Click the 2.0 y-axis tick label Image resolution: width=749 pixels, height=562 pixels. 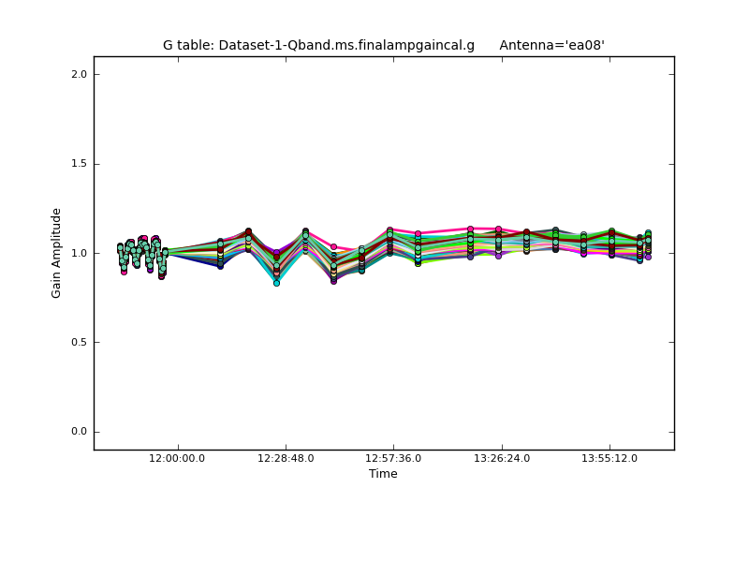point(77,74)
